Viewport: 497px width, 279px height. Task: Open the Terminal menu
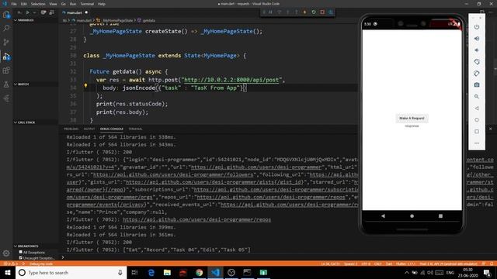click(x=87, y=4)
